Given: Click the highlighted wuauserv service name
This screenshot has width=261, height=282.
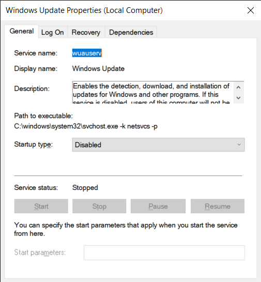Looking at the screenshot, I should tap(87, 53).
